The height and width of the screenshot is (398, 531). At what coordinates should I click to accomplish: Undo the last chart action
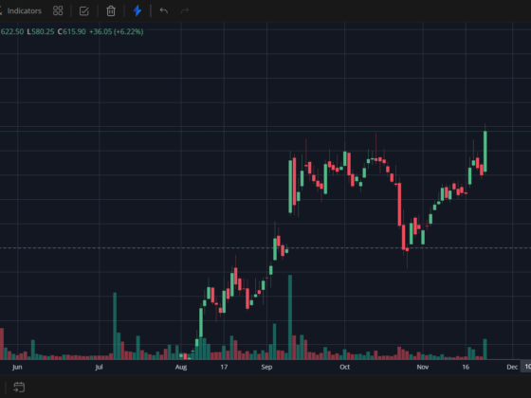click(164, 10)
